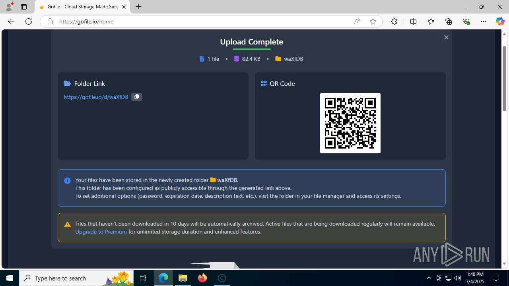Close the Gofile tab
509x286 pixels.
pyautogui.click(x=124, y=7)
